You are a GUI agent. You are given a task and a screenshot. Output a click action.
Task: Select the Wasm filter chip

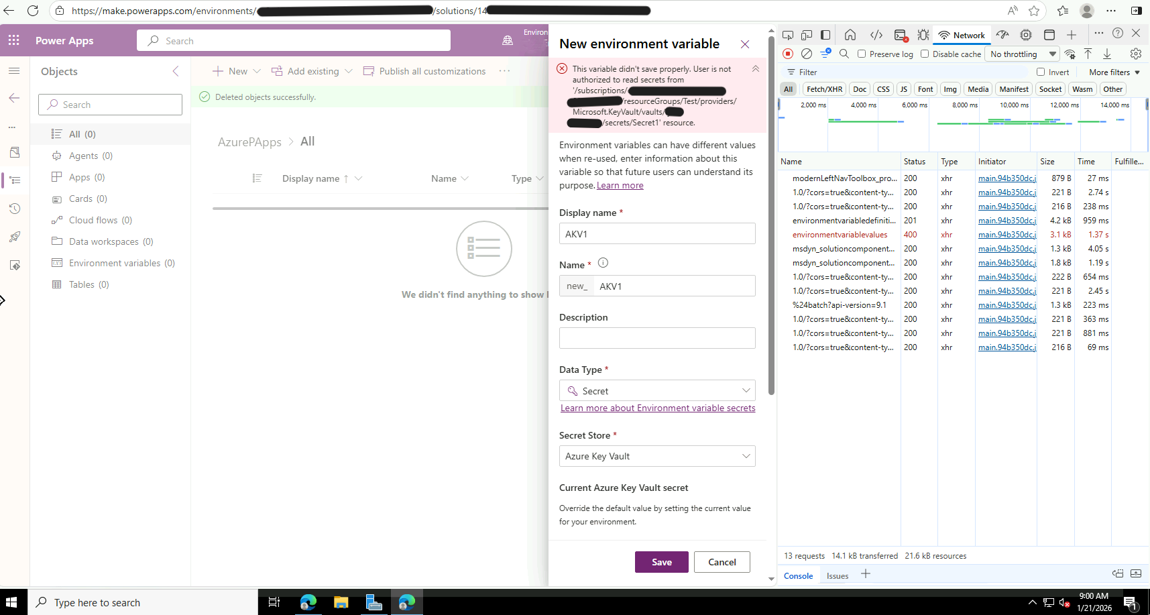(x=1082, y=89)
